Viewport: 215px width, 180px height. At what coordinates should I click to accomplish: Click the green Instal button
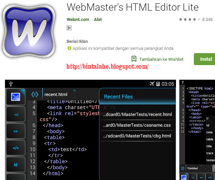click(x=206, y=59)
